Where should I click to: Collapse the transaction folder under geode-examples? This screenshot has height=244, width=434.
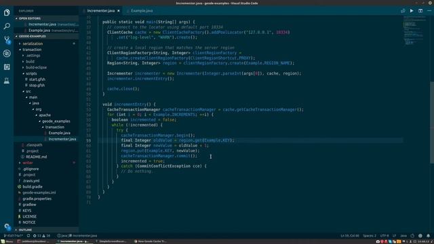tap(32, 49)
